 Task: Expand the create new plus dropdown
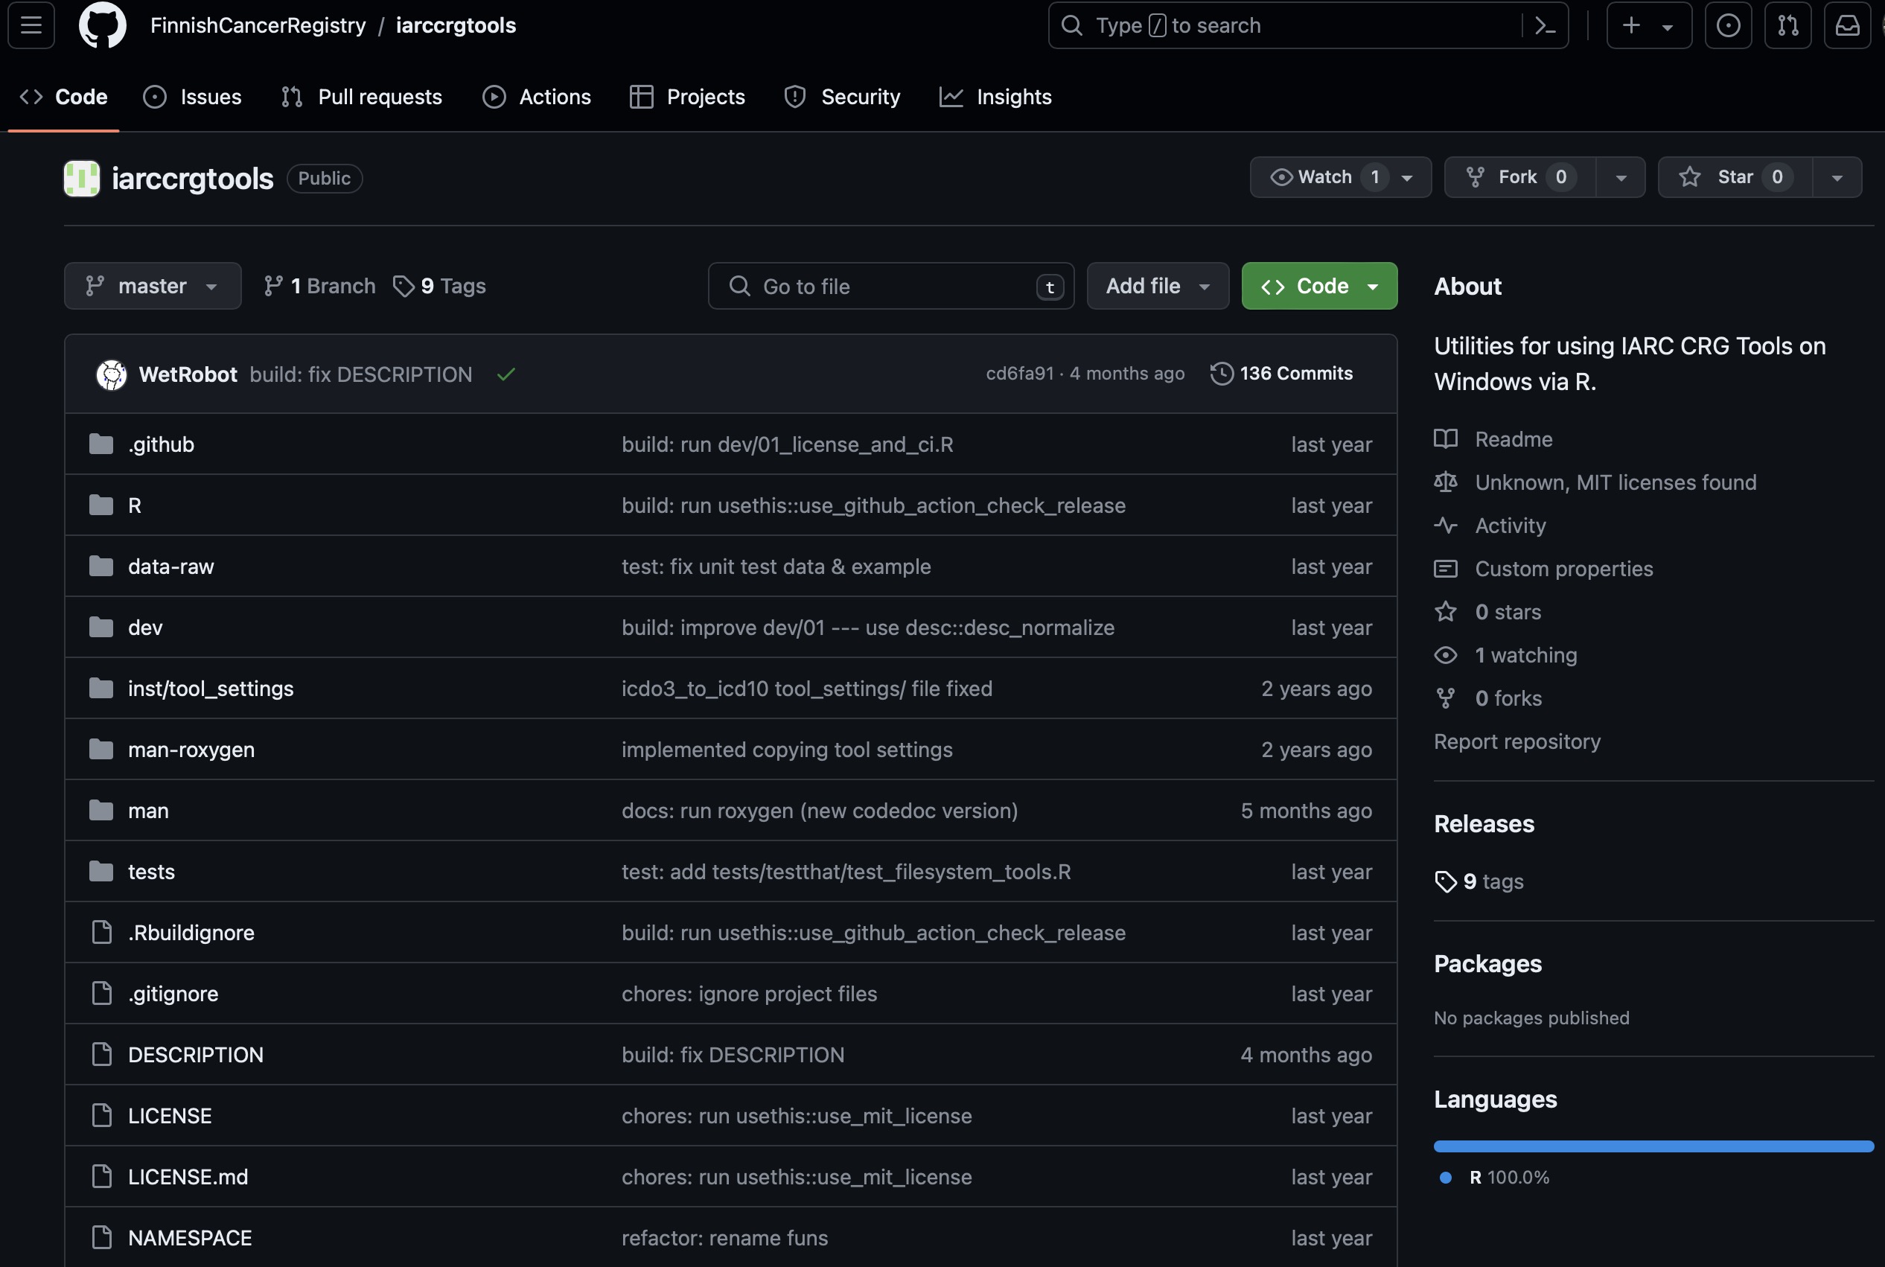tap(1648, 25)
